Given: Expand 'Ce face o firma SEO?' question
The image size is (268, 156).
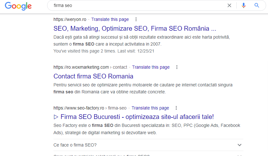Looking at the screenshot, I should pyautogui.click(x=75, y=145).
